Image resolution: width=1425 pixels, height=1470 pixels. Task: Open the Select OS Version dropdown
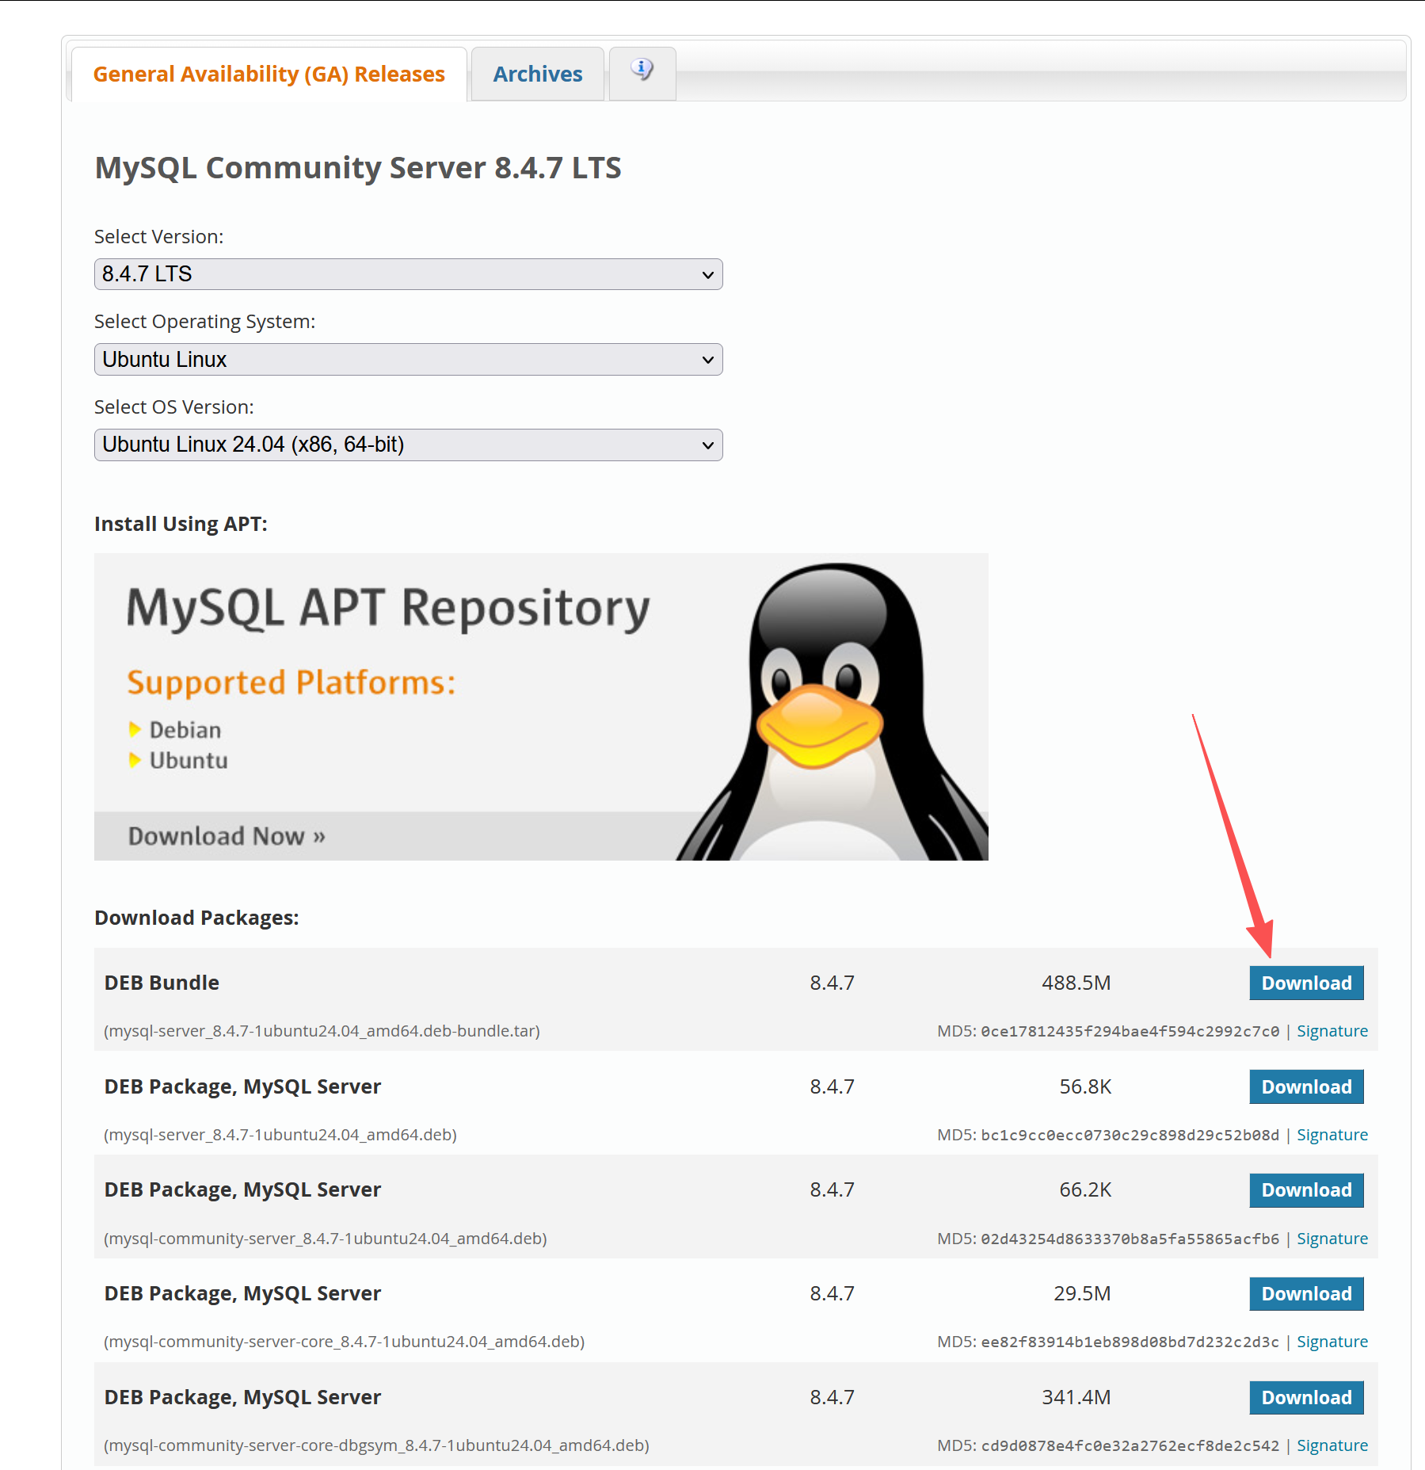(408, 445)
